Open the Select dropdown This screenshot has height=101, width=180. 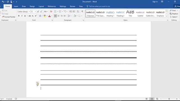click(x=174, y=17)
